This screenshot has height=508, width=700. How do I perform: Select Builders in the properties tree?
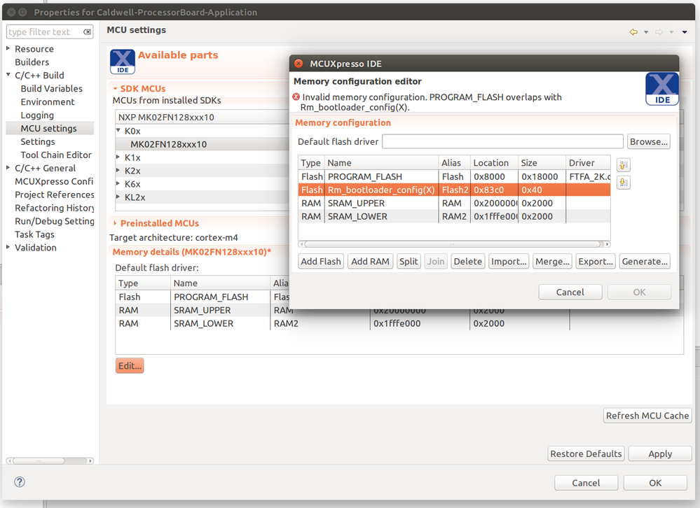click(32, 62)
